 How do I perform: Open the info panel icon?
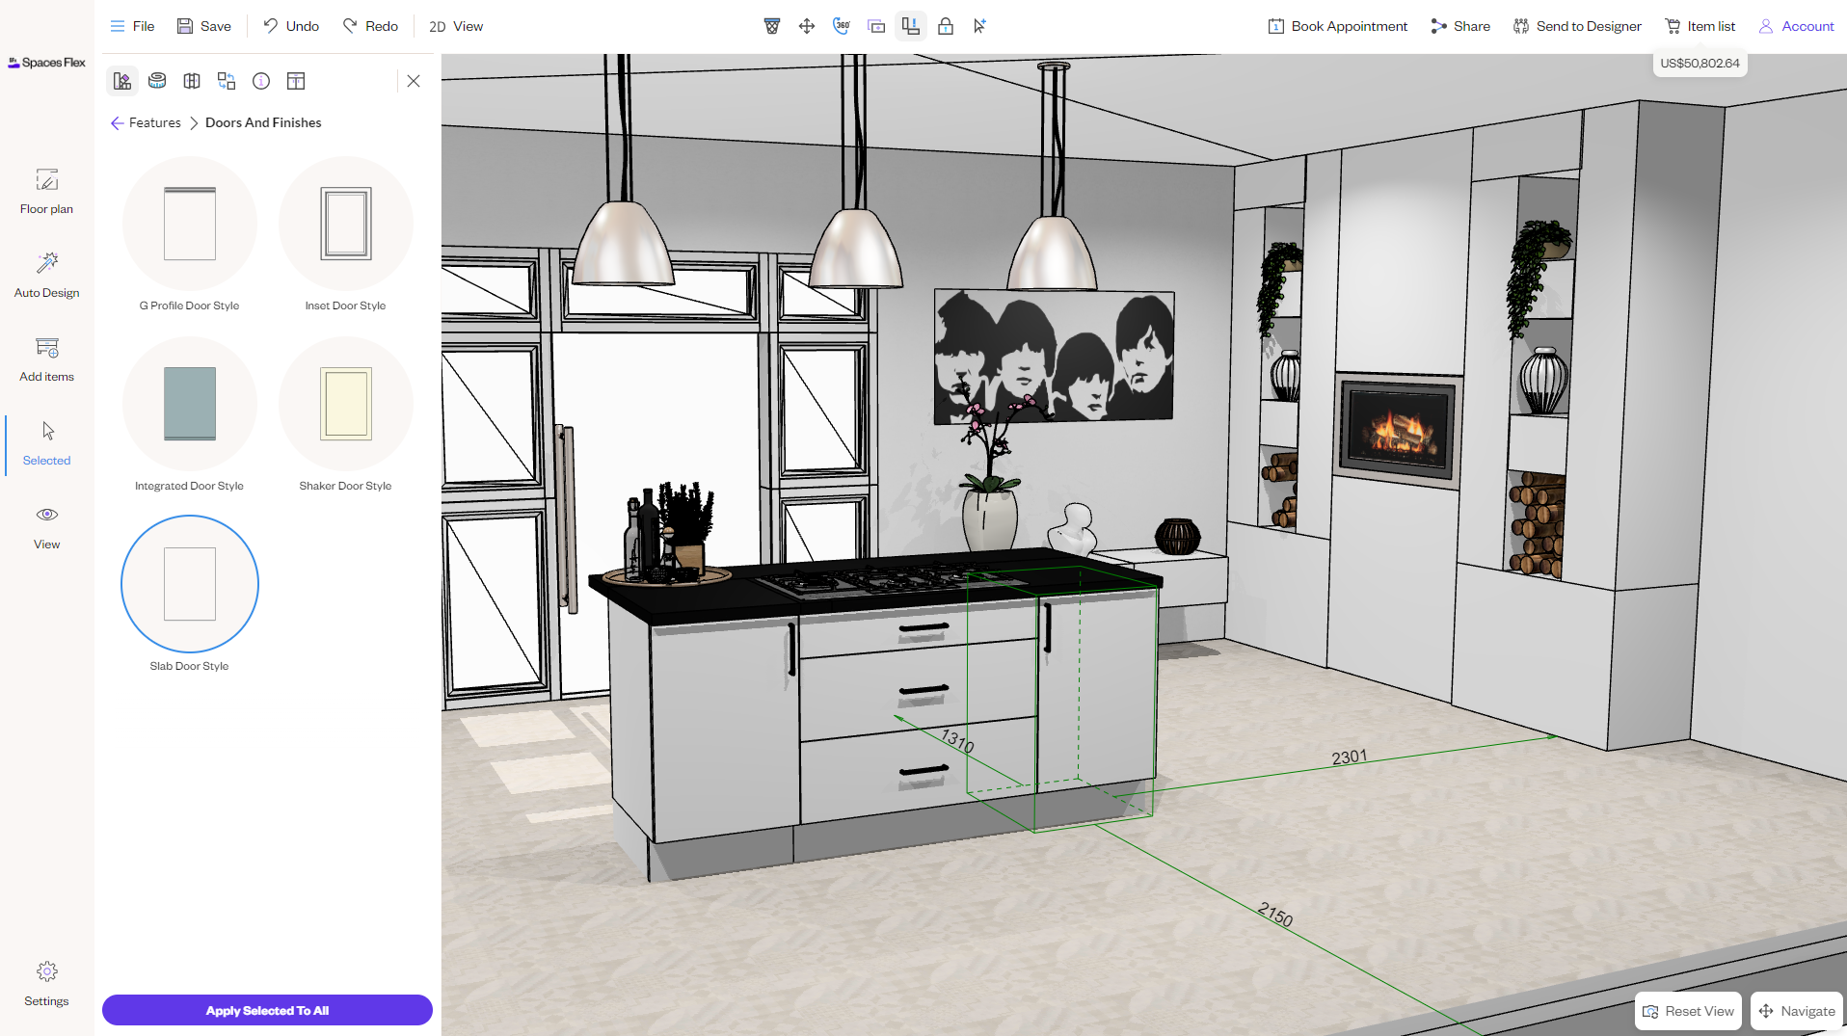click(261, 81)
